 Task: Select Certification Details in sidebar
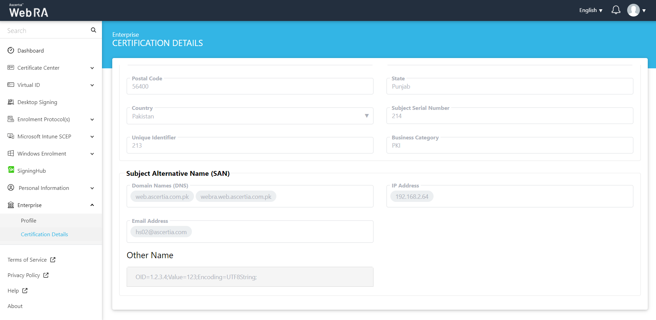[44, 234]
